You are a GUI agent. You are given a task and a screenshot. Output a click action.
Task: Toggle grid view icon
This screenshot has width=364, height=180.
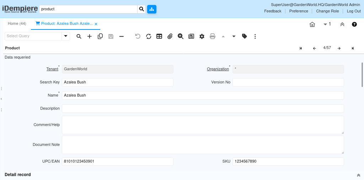pos(159,36)
